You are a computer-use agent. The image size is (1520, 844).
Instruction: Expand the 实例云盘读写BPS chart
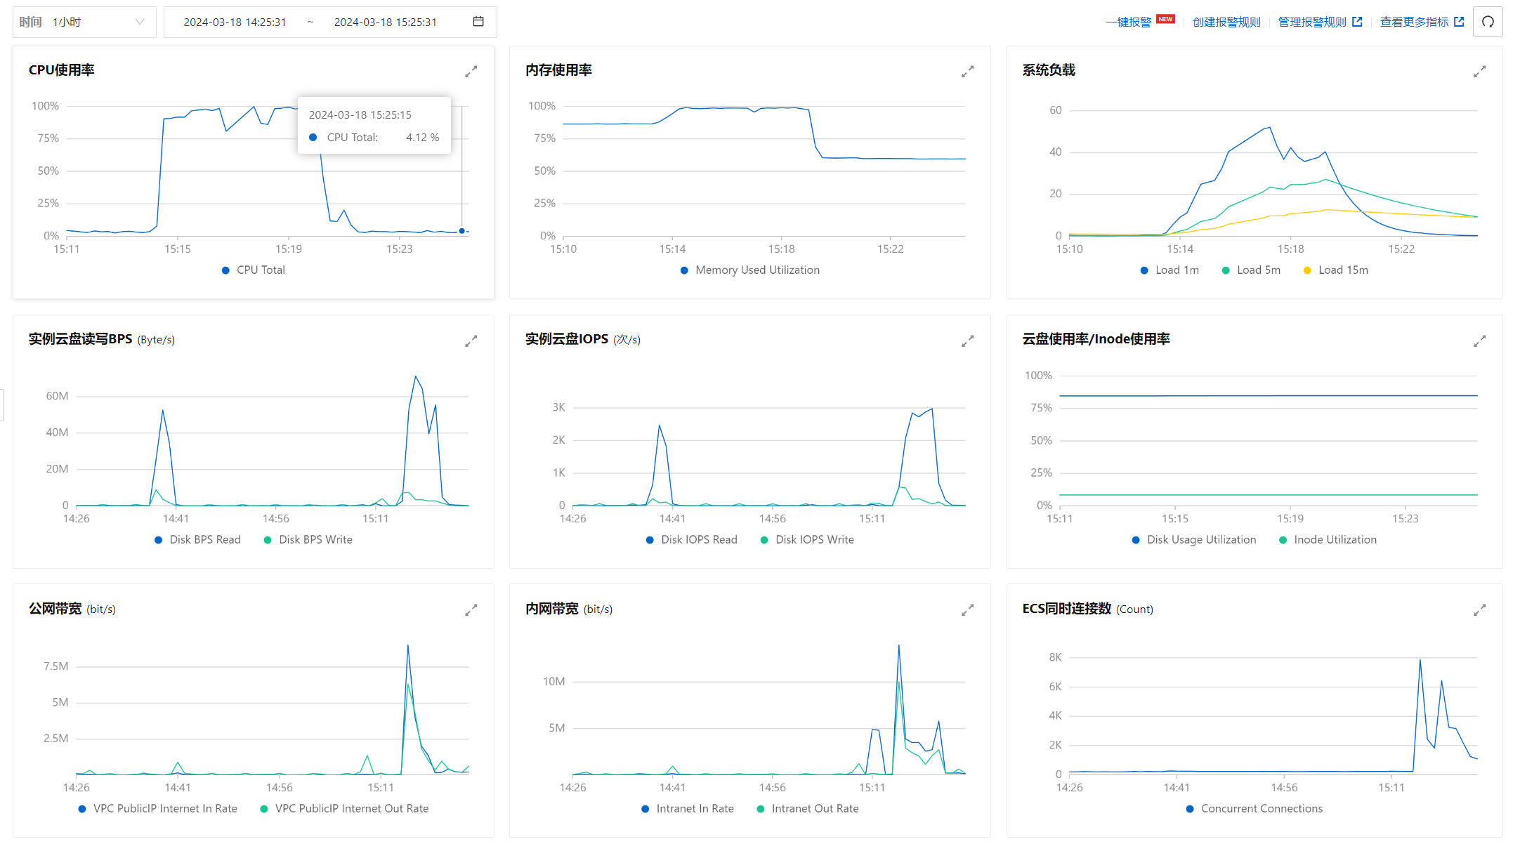[471, 341]
